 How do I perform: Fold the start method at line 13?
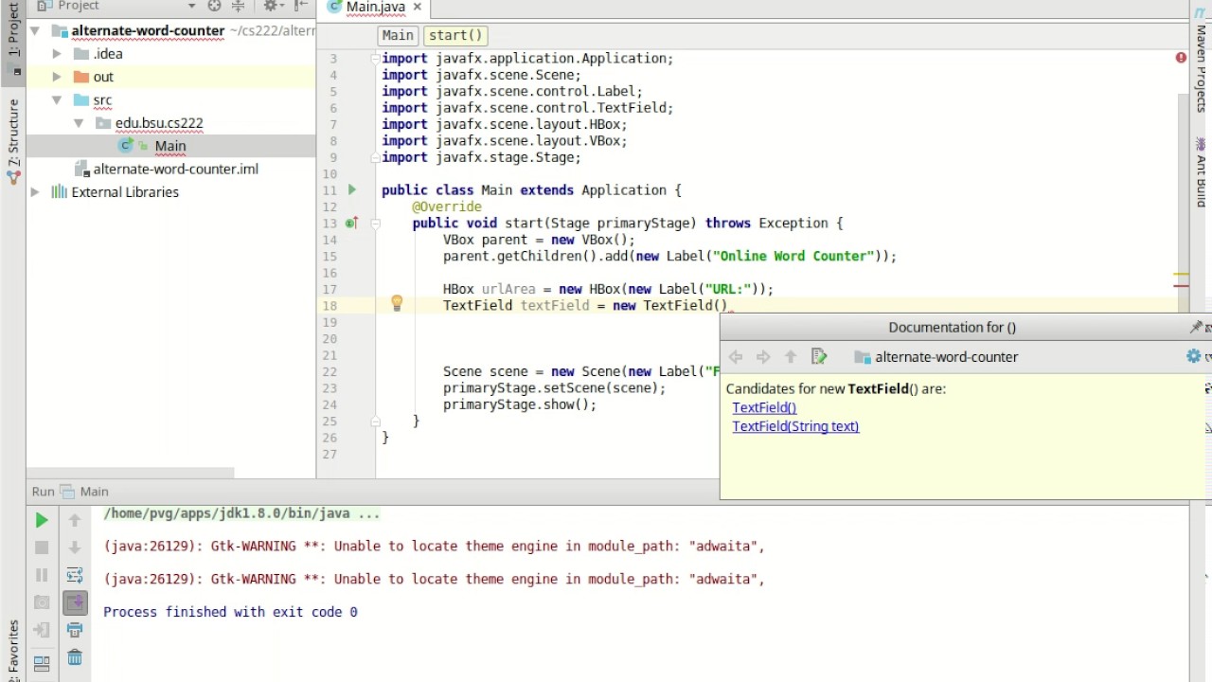pyautogui.click(x=375, y=224)
